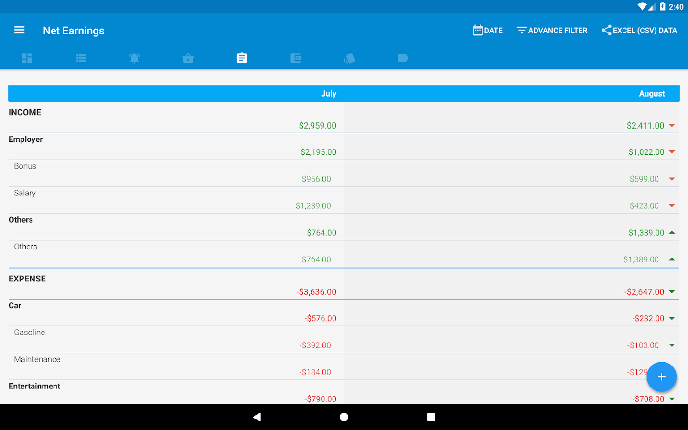Click July Maintenance amount -$184.00
This screenshot has height=430, width=688.
pos(315,372)
